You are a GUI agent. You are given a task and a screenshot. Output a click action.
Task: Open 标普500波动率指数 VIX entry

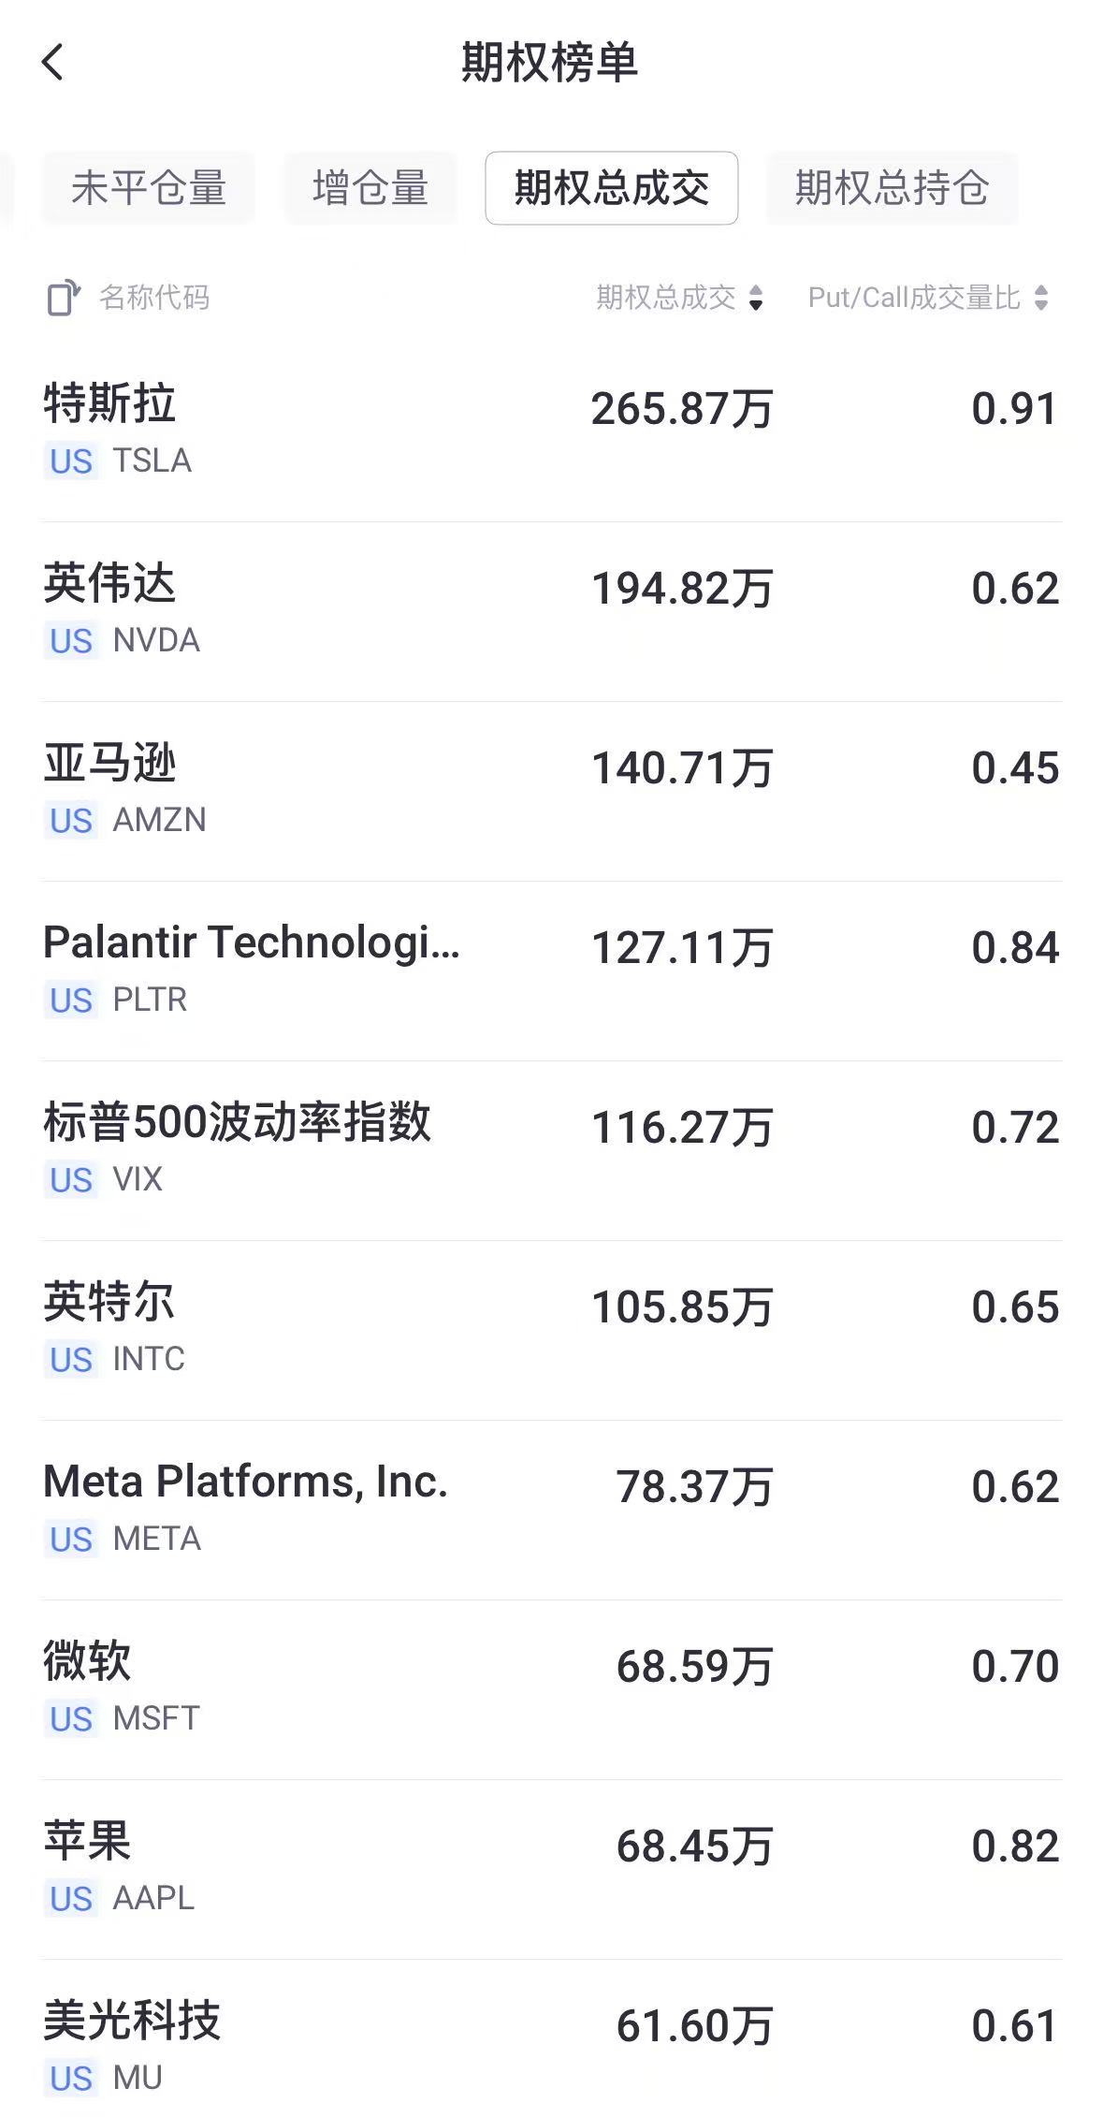click(x=551, y=1149)
